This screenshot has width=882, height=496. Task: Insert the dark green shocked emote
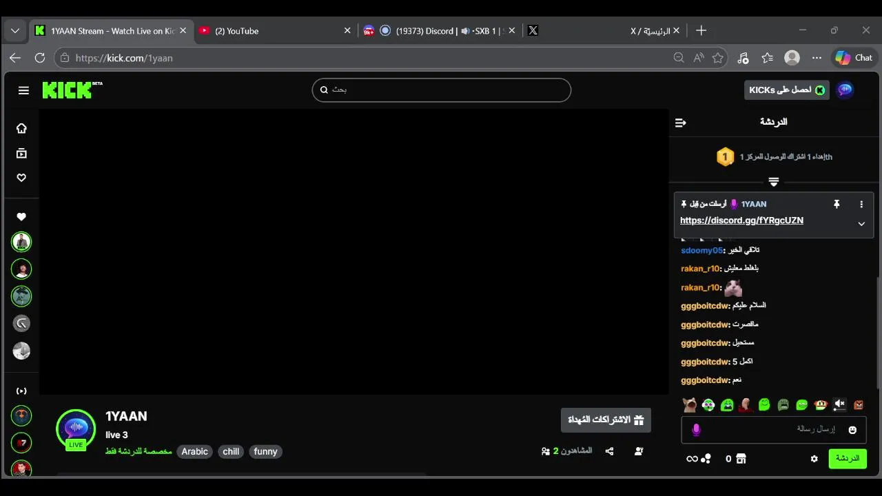783,404
